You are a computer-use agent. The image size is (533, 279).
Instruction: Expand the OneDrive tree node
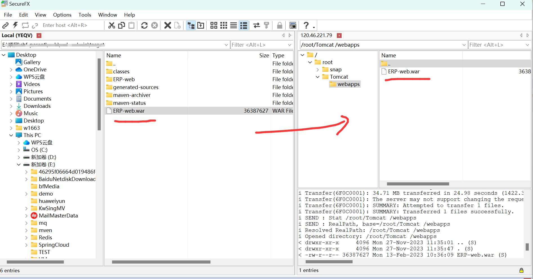tap(11, 69)
